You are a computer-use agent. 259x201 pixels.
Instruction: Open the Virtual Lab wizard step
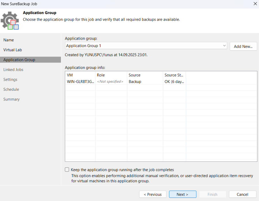coord(13,50)
